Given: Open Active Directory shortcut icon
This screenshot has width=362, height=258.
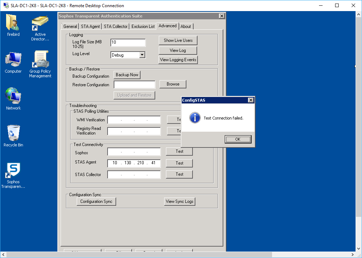Looking at the screenshot, I should click(x=40, y=28).
